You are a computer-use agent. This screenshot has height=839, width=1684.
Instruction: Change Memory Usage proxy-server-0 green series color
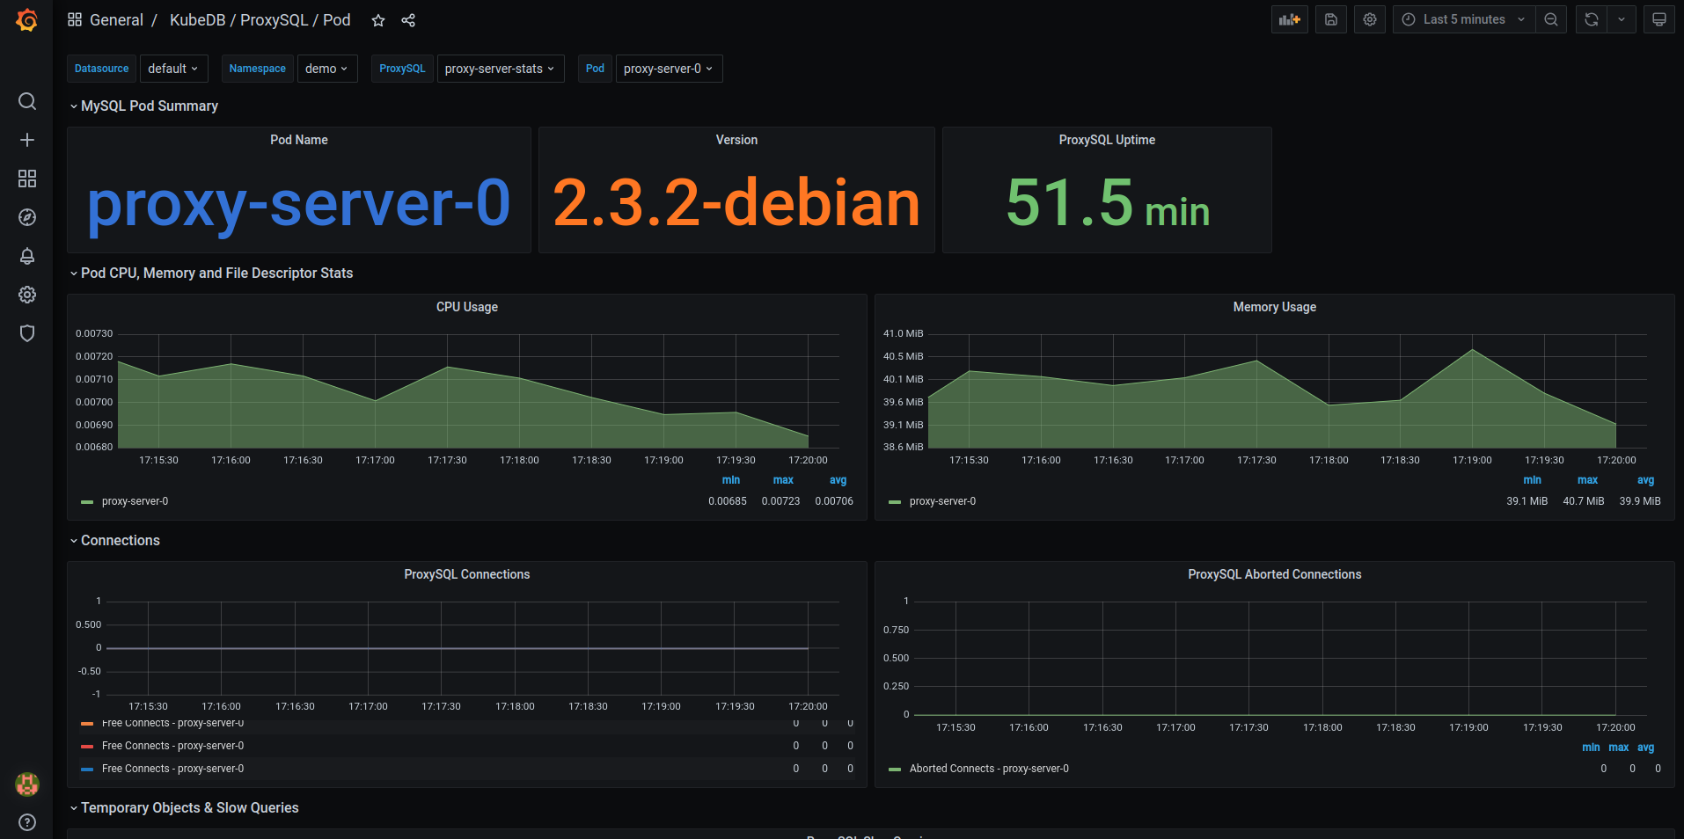click(x=895, y=502)
